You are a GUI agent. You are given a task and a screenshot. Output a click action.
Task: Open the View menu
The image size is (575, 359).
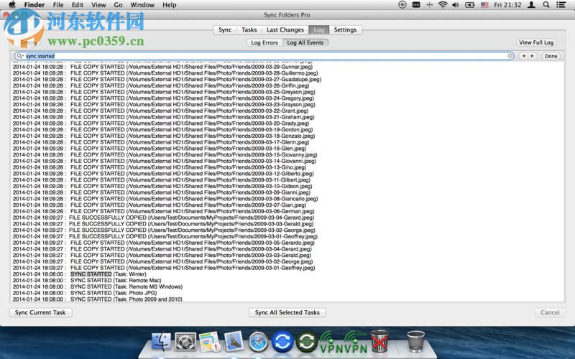(98, 5)
